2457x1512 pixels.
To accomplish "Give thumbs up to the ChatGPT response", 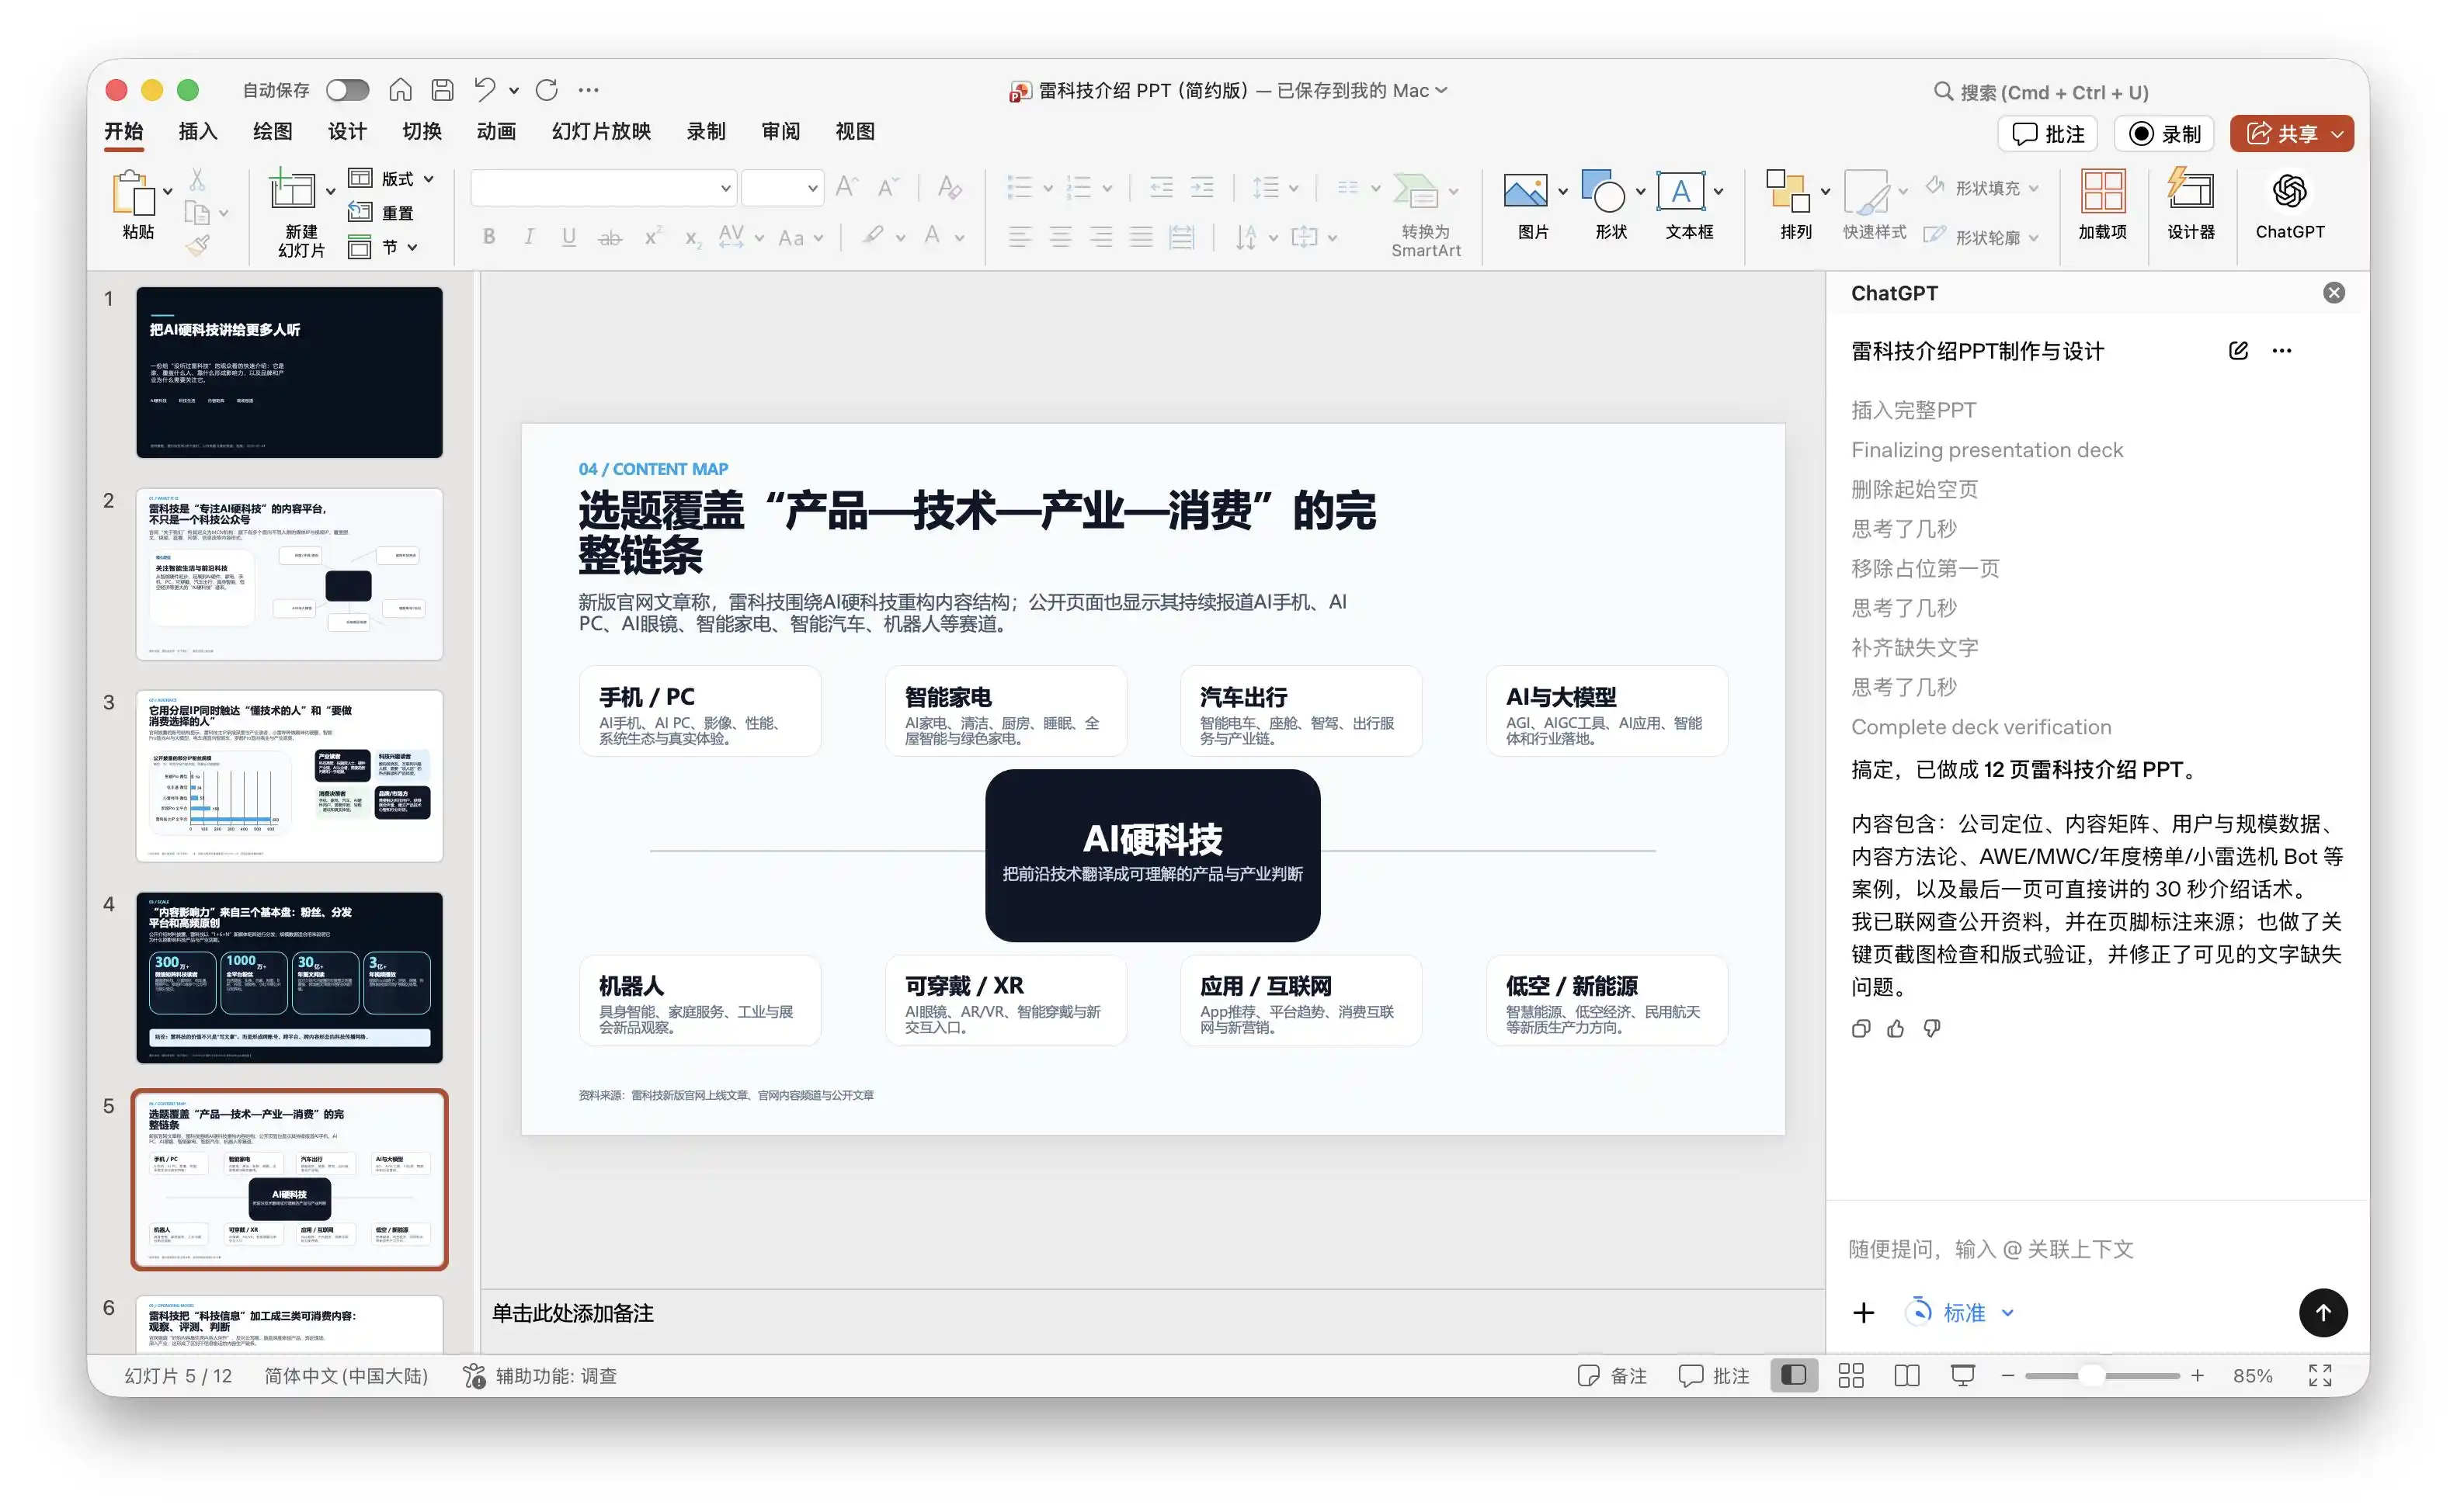I will [x=1896, y=1029].
